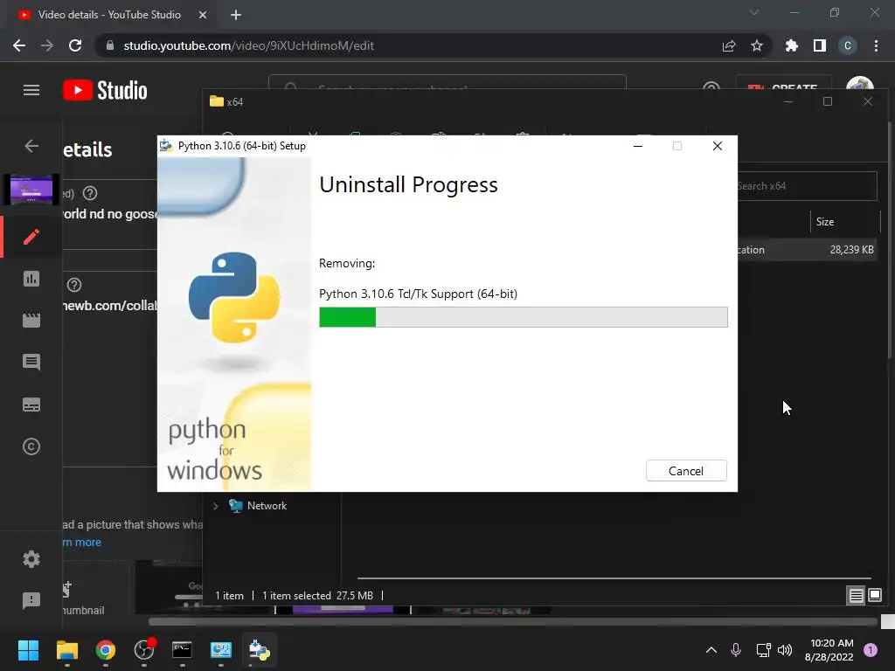895x671 pixels.
Task: Cancel the Python uninstall
Action: (x=686, y=471)
